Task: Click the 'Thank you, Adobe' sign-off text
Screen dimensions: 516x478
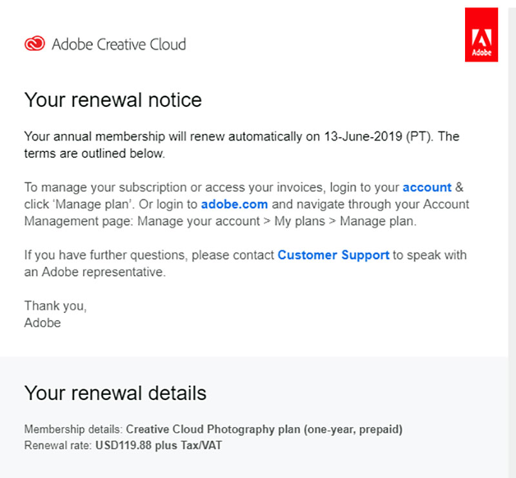Action: click(x=55, y=314)
